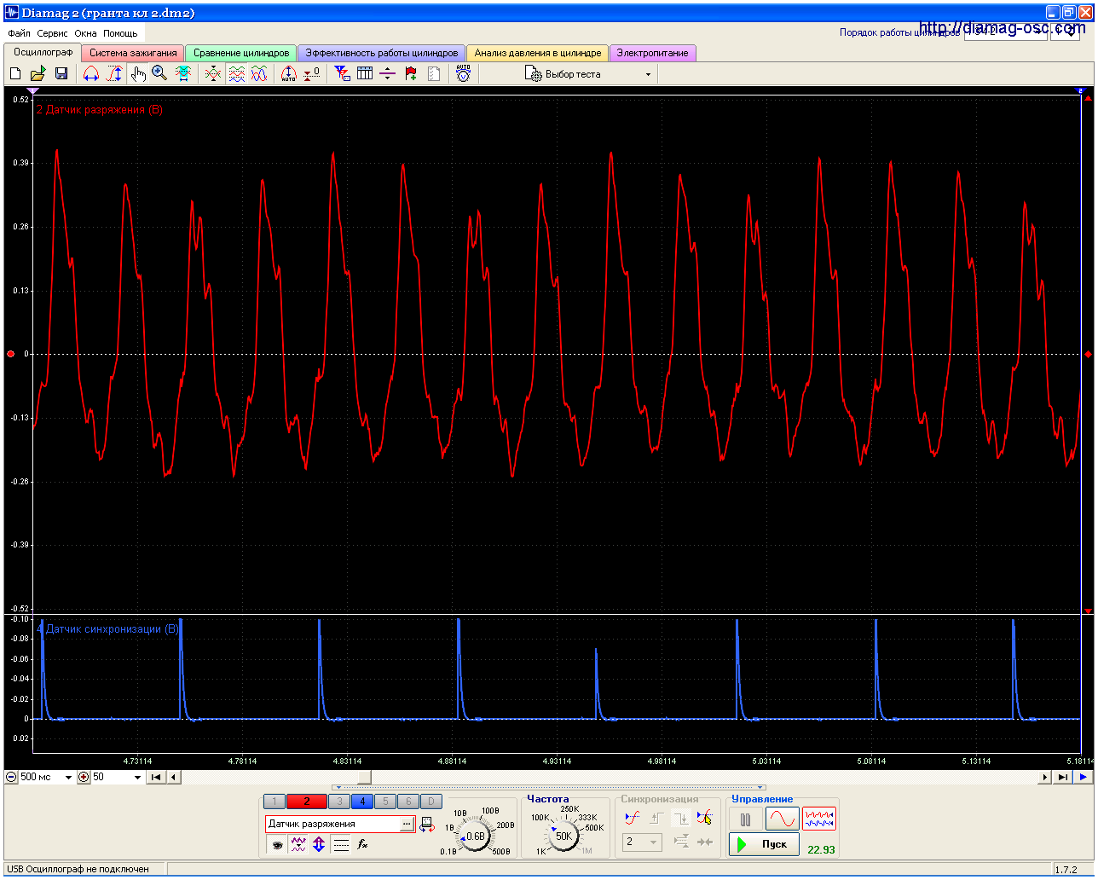This screenshot has height=880, width=1098.
Task: Open the 500 мс time scale dropdown
Action: 68,778
